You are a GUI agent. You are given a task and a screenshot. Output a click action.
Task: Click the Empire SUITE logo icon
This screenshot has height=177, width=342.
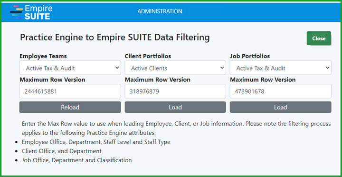point(16,12)
